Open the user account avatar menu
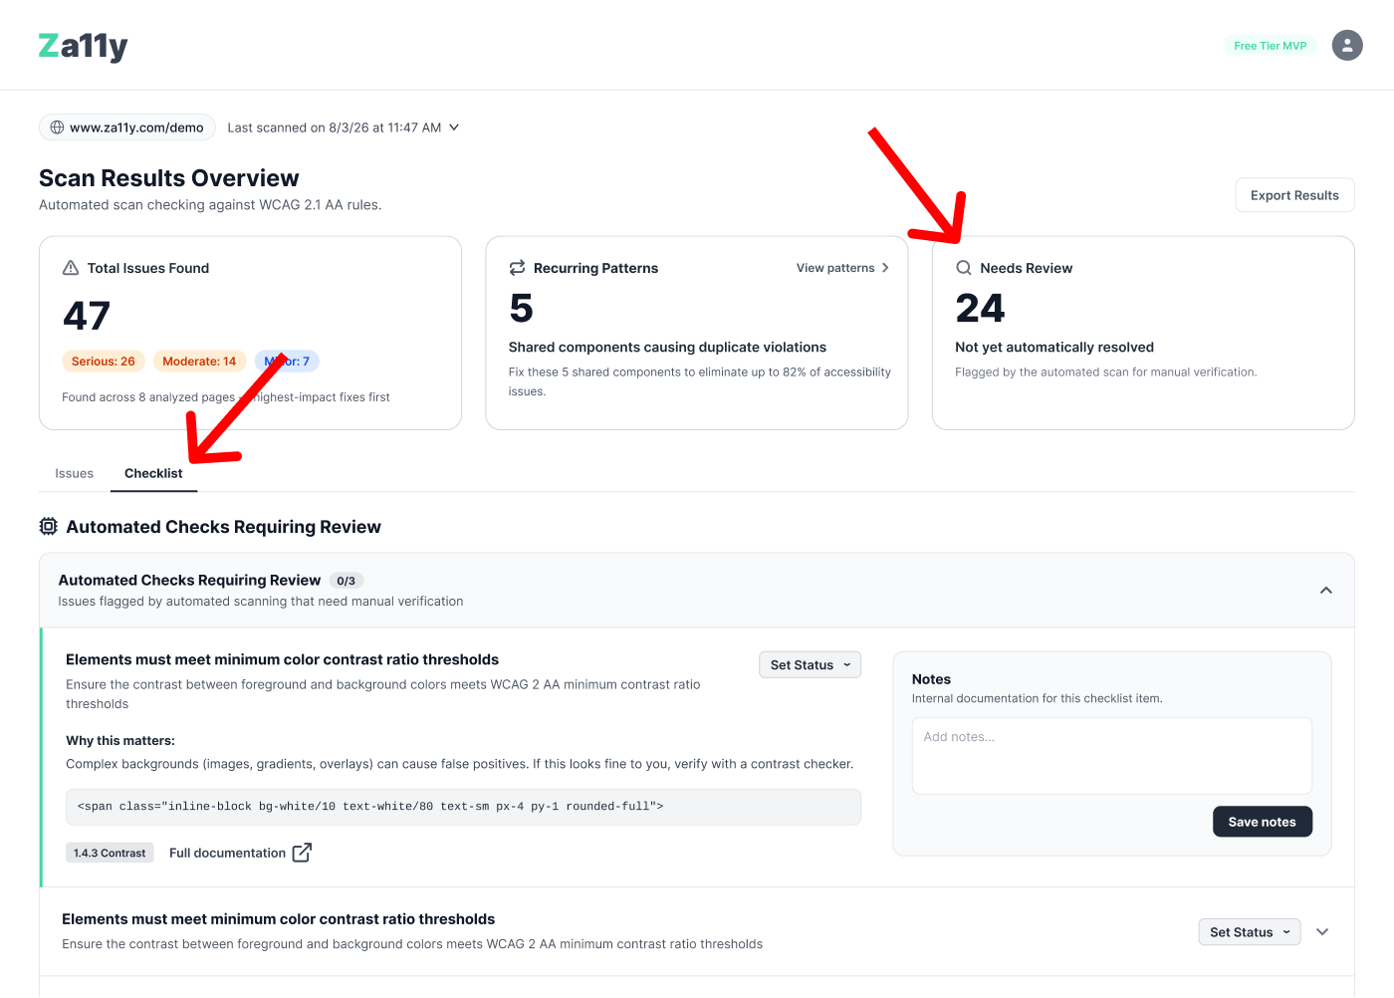This screenshot has width=1394, height=998. [1347, 45]
